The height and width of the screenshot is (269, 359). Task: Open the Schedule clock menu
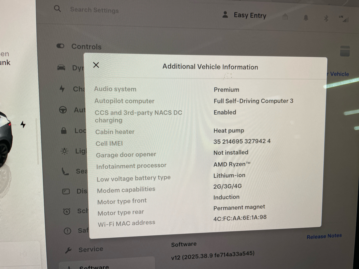67,211
